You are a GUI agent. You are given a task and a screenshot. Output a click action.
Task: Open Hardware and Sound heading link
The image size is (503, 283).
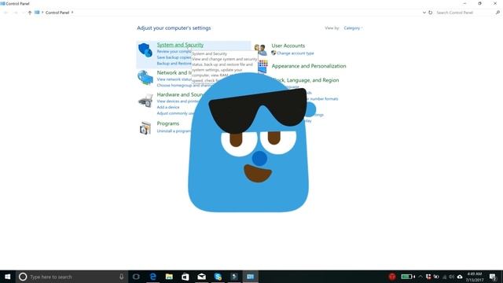[x=180, y=94]
